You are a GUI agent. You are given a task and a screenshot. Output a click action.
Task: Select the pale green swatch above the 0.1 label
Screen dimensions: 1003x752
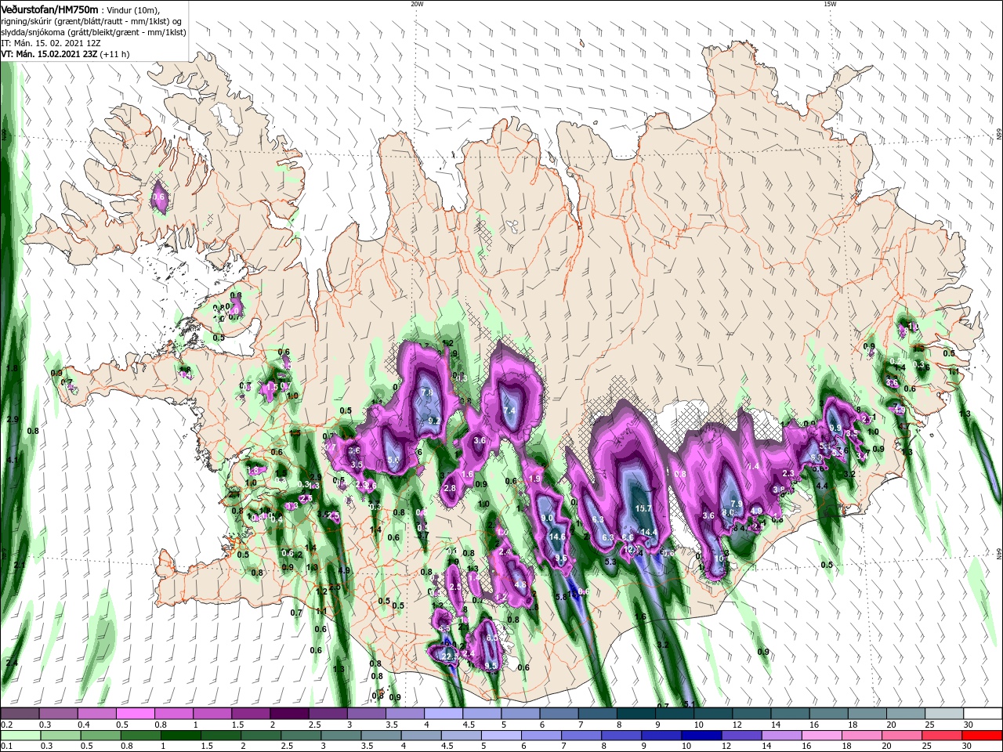pos(20,736)
